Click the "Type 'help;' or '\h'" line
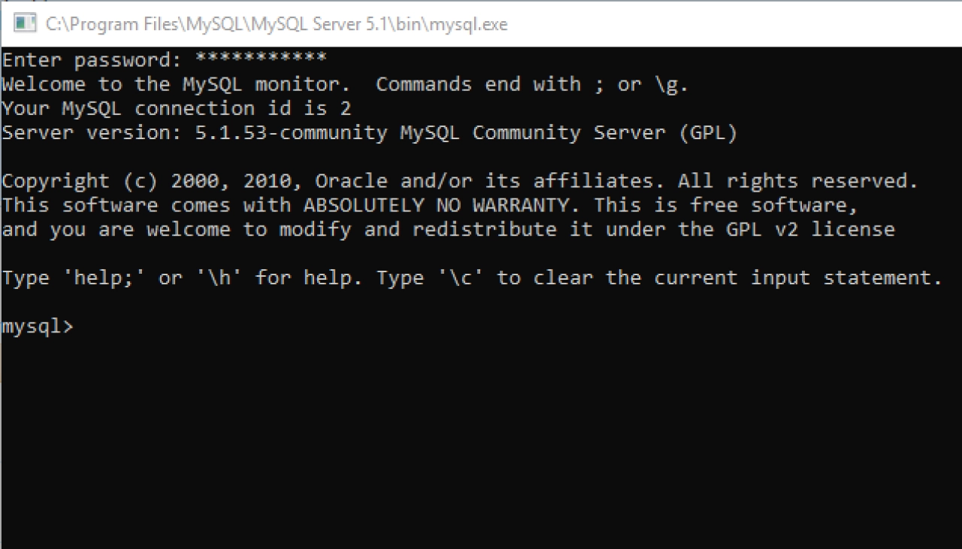The height and width of the screenshot is (549, 962). coord(472,278)
